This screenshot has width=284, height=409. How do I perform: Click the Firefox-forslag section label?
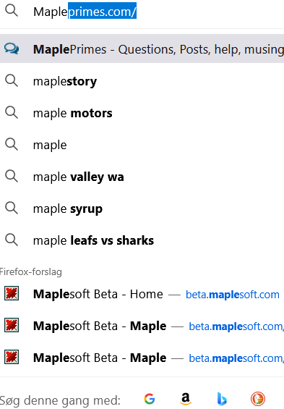tap(31, 271)
